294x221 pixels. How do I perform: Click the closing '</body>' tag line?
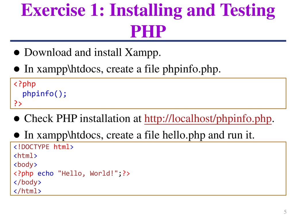(27, 182)
